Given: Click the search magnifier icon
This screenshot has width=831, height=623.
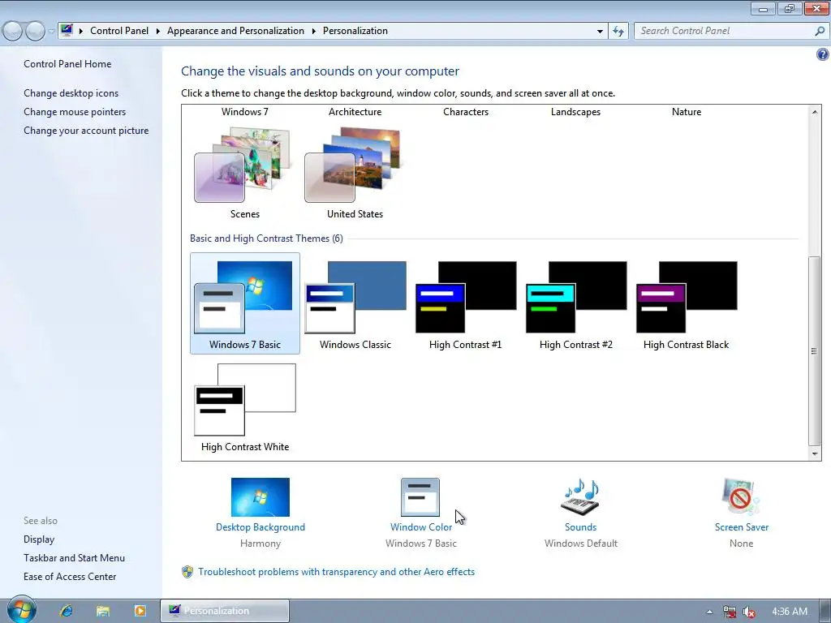Looking at the screenshot, I should 820,32.
